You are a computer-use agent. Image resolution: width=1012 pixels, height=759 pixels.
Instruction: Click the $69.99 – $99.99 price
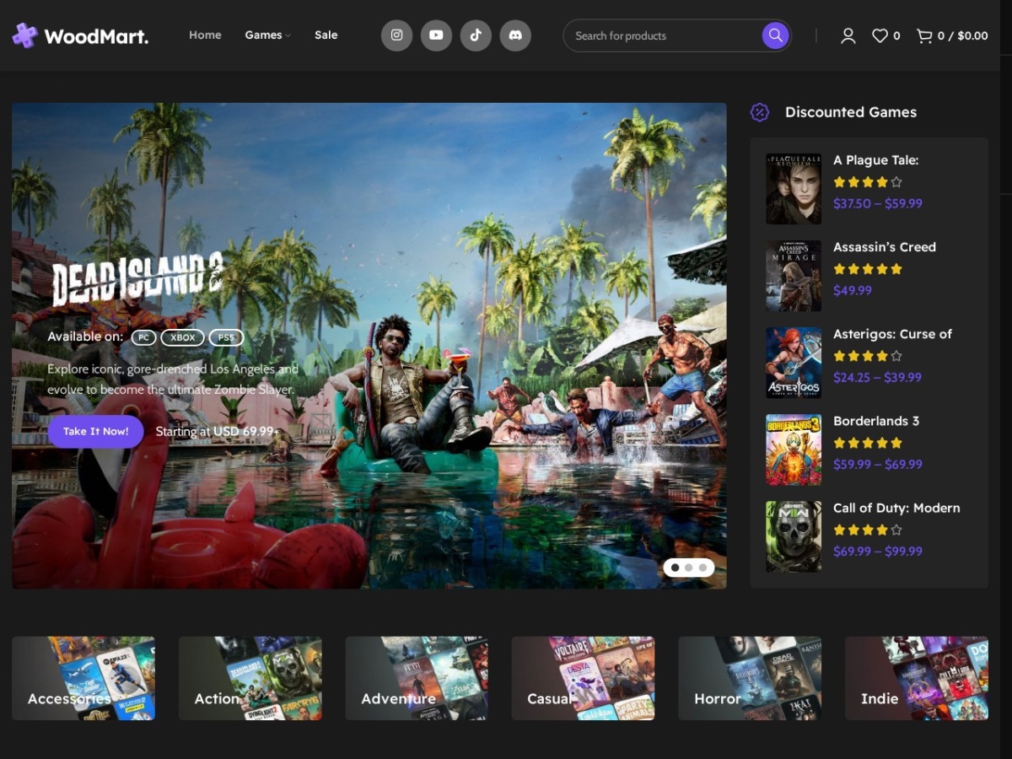tap(878, 551)
